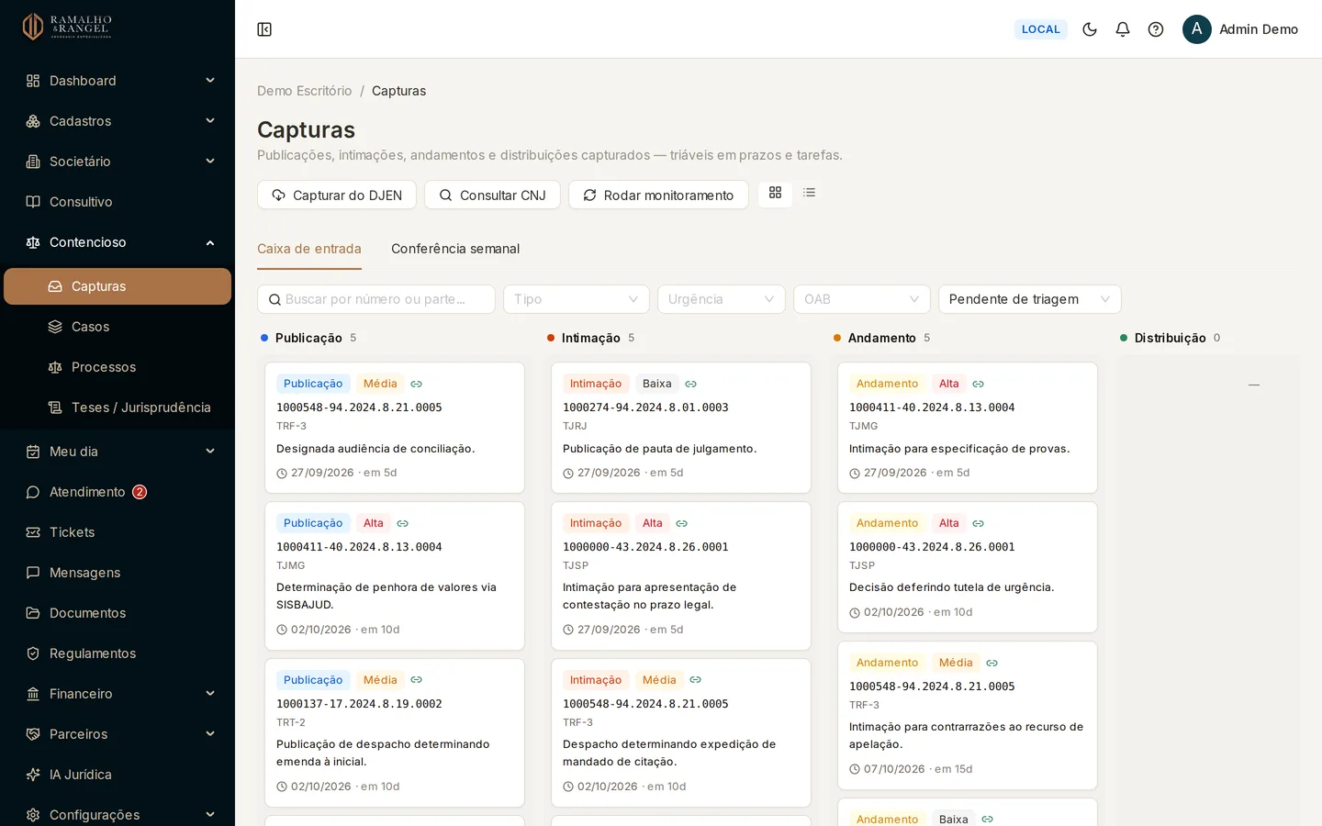Click the Distribuição column header
1322x826 pixels.
(x=1170, y=338)
